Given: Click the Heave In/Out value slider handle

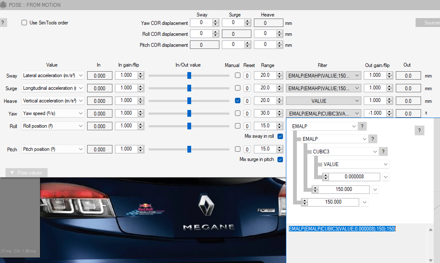Looking at the screenshot, I should pyautogui.click(x=189, y=101).
